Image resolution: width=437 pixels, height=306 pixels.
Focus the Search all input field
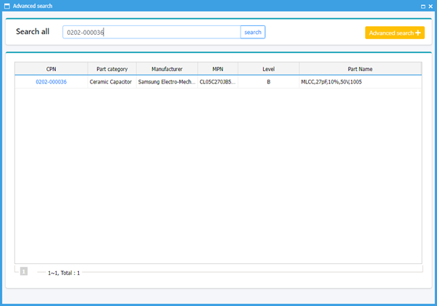point(151,32)
